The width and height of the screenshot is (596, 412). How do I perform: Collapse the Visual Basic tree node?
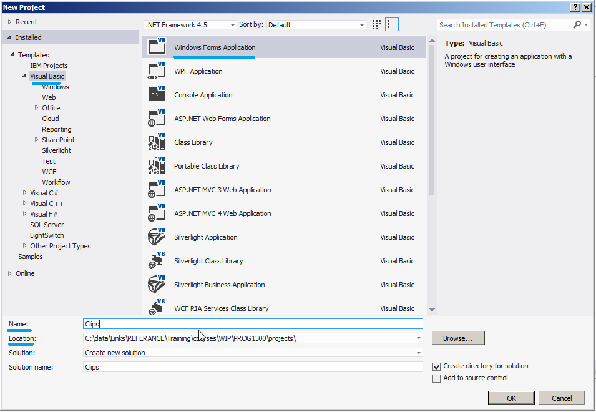point(24,76)
